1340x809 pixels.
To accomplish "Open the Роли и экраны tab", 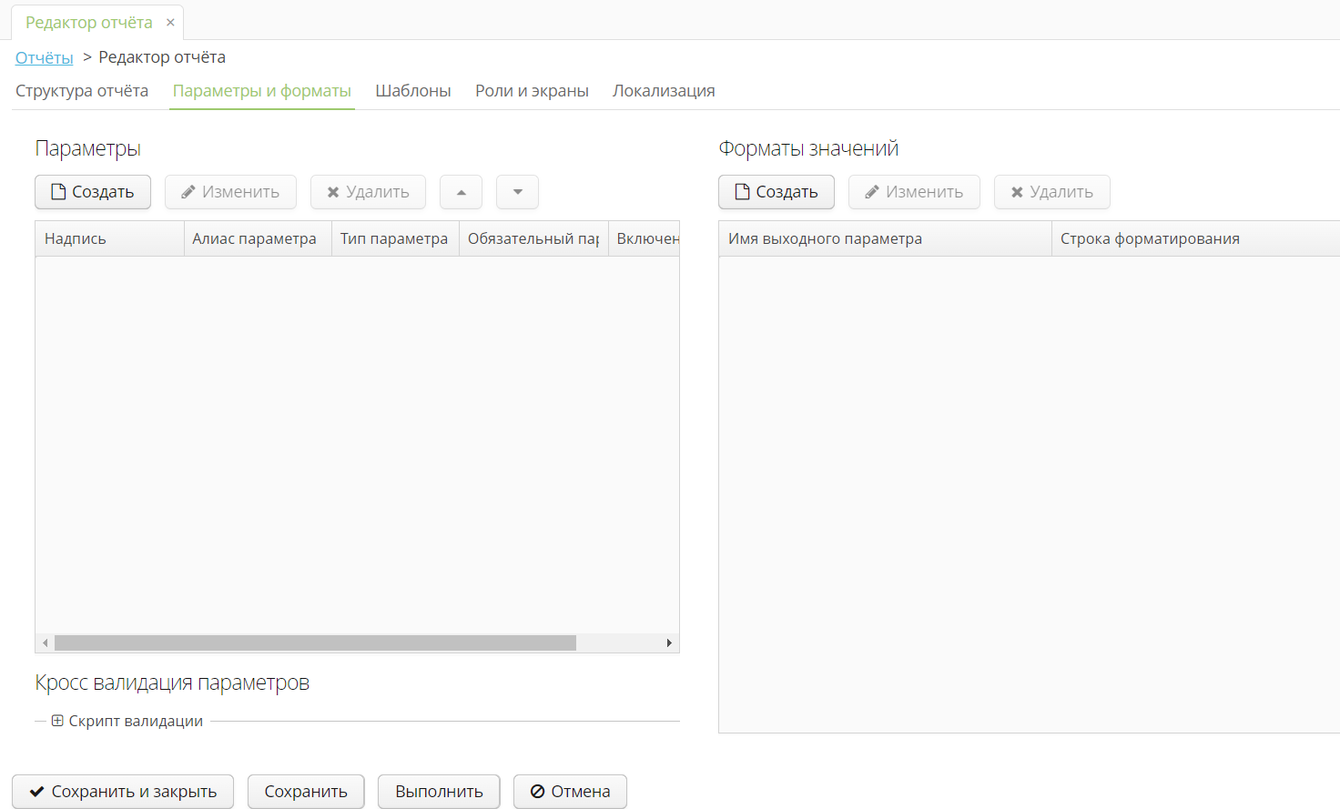I will pyautogui.click(x=532, y=91).
